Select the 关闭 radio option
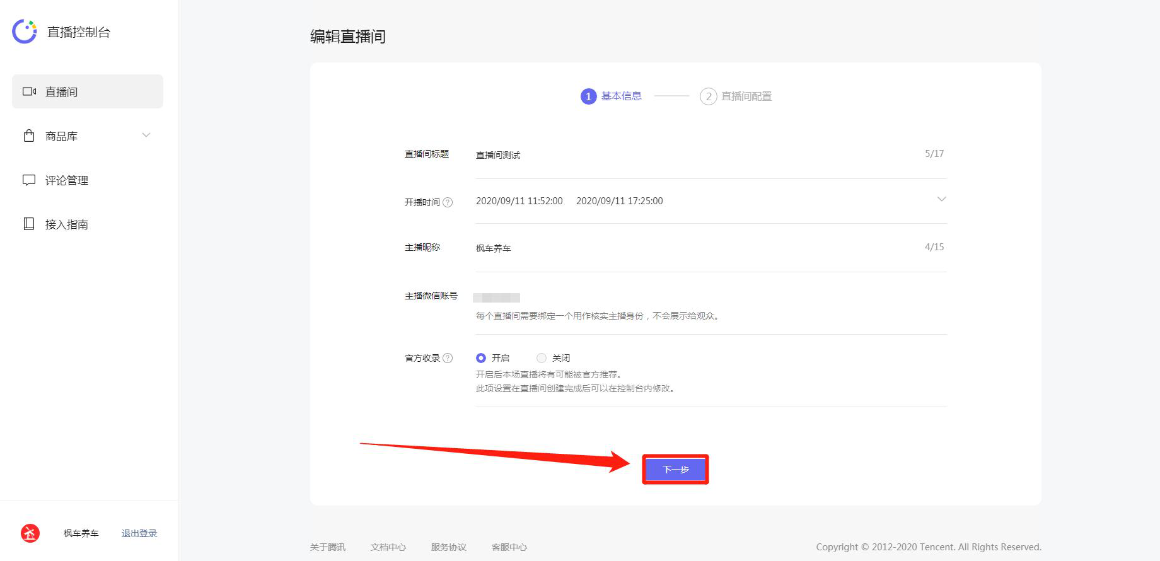 point(542,358)
